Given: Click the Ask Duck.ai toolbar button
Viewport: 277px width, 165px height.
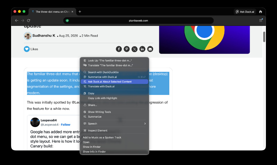Looking at the screenshot, I should (245, 12).
